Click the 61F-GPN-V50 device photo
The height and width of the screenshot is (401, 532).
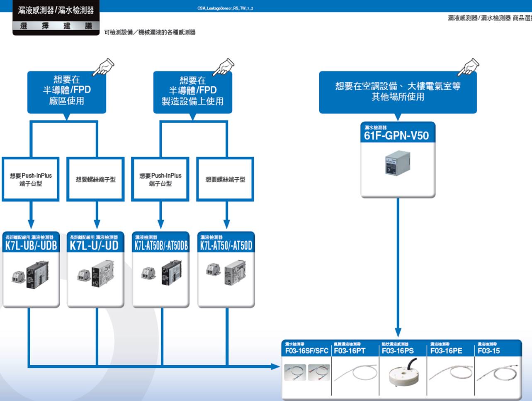[398, 163]
